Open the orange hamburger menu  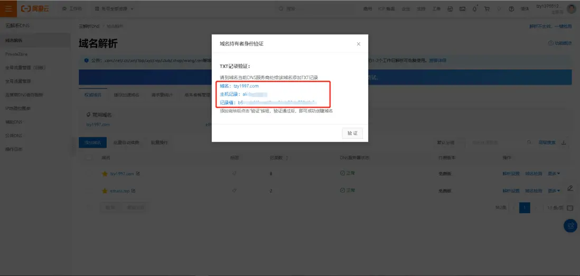(8, 8)
